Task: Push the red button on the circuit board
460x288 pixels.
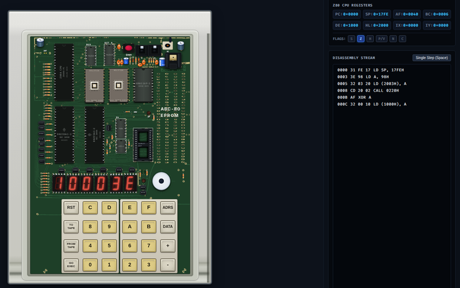Action: [x=128, y=48]
